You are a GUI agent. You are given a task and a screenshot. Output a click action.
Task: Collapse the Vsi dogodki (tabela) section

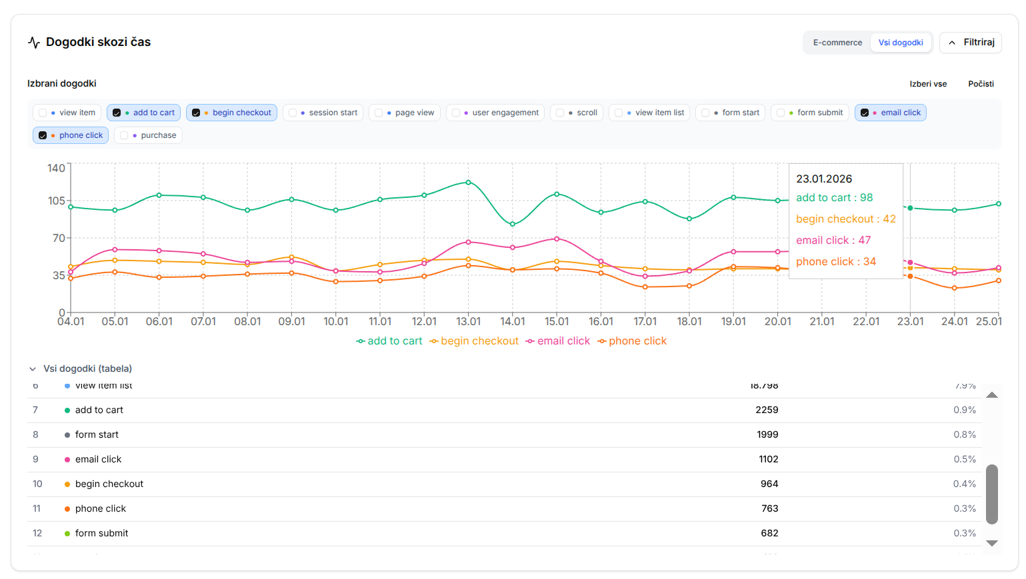pyautogui.click(x=33, y=368)
